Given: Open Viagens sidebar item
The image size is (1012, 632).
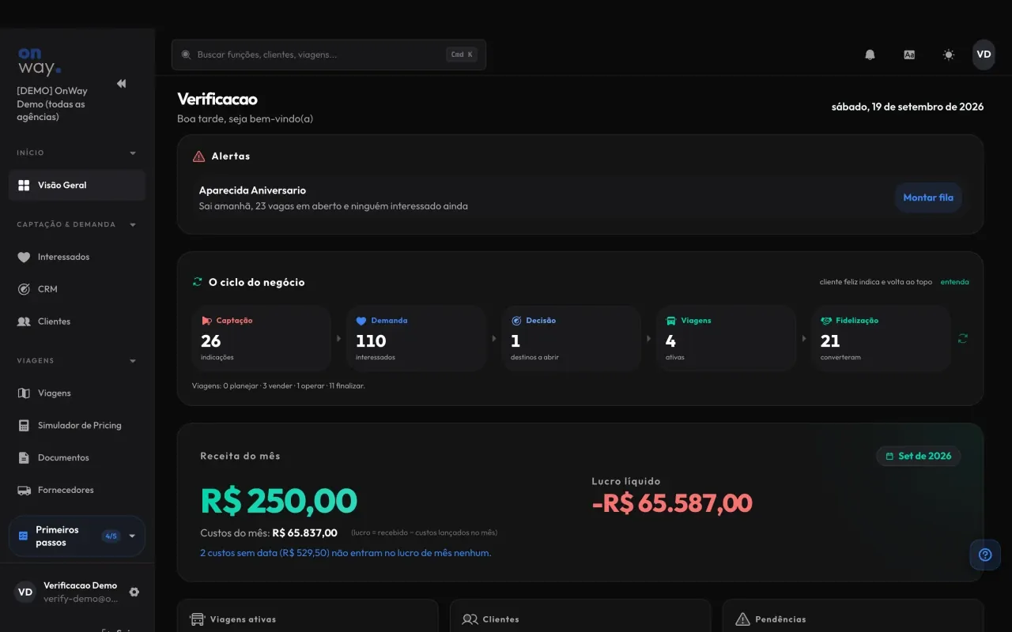Looking at the screenshot, I should point(77,393).
